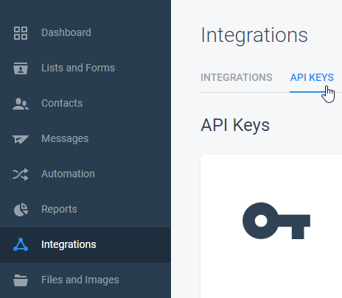
Task: Click the Dashboard grid icon
Action: tap(21, 33)
